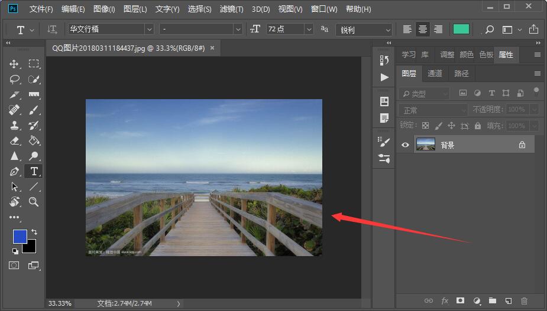Screen dimensions: 547x311
Task: Select the Paint Bucket tool
Action: tap(34, 140)
